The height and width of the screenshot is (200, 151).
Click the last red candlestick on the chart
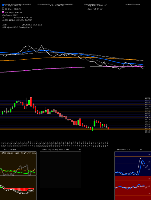click(108, 128)
